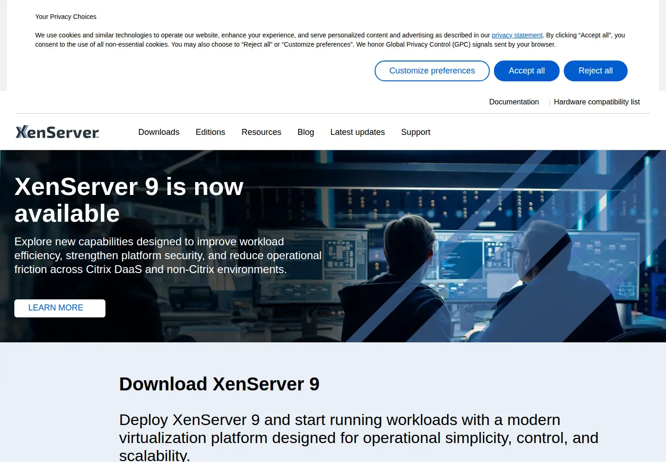Click the XenServer logo
Image resolution: width=666 pixels, height=462 pixels.
[x=57, y=132]
